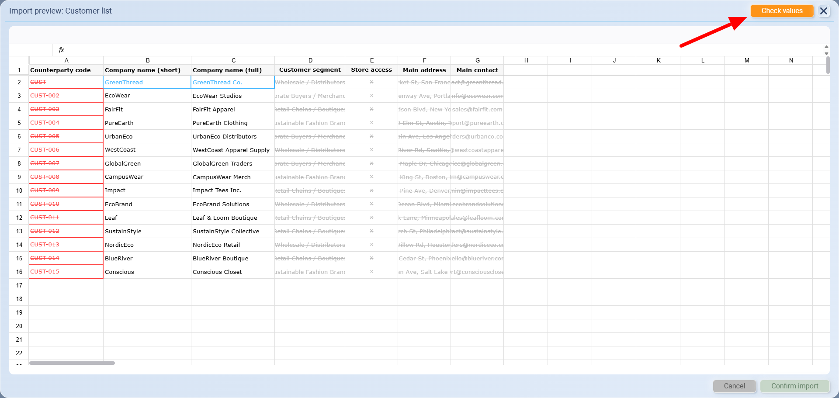
Task: Click the formula bar up arrow
Action: click(x=826, y=47)
